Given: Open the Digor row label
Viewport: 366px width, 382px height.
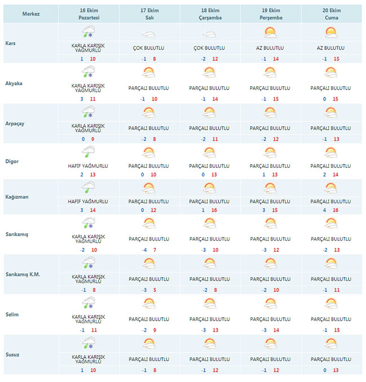Looking at the screenshot, I should coord(12,161).
